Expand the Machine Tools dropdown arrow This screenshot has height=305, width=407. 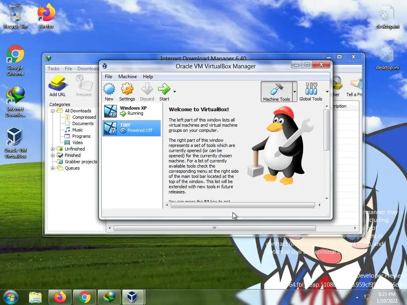click(x=295, y=92)
